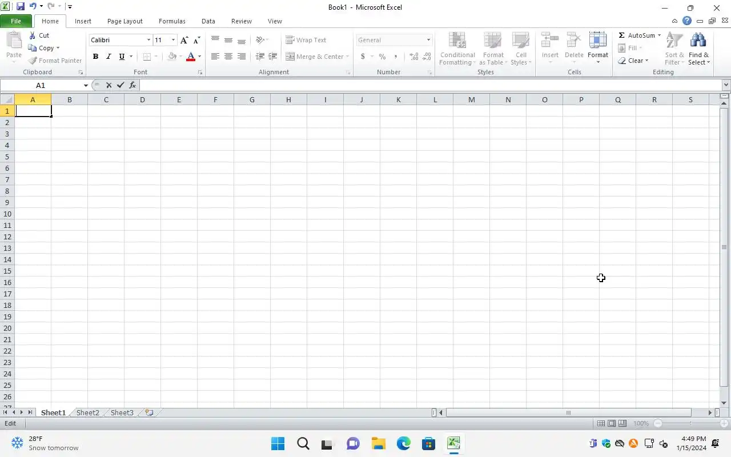Decrease font size with Shrink Font icon

click(197, 40)
